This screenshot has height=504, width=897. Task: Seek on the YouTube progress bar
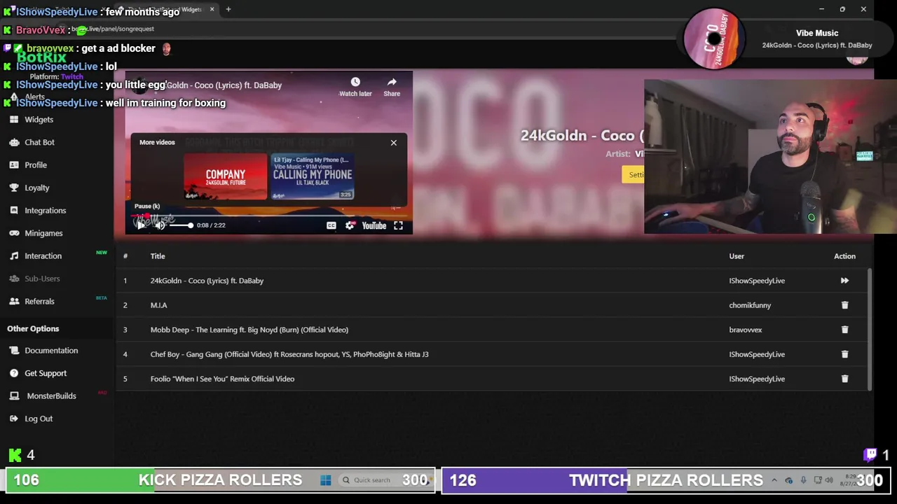click(x=268, y=216)
